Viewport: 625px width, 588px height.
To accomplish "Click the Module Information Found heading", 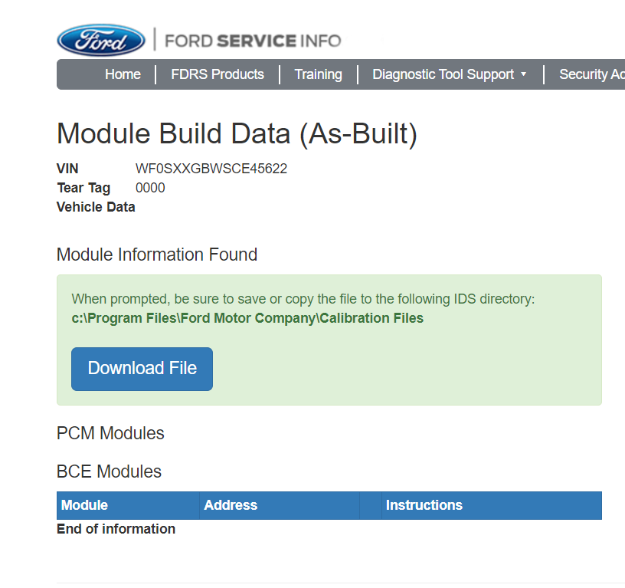I will [x=156, y=255].
